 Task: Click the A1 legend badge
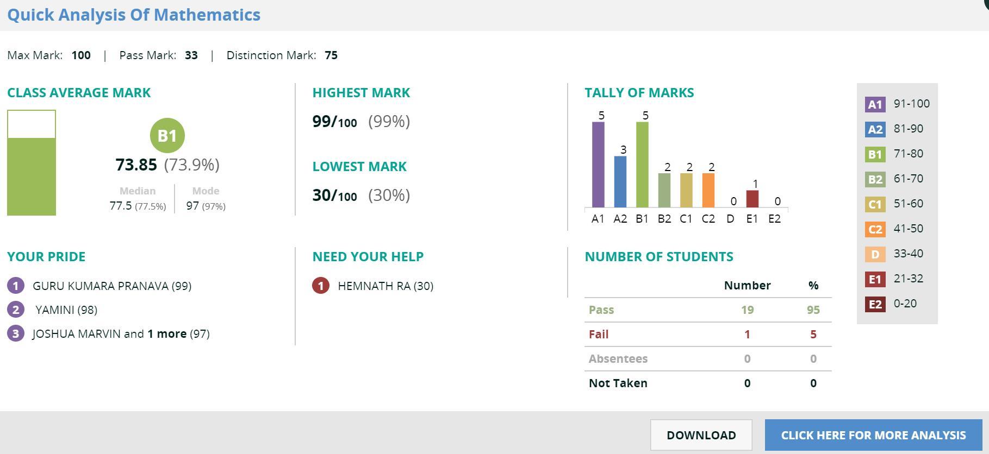click(875, 104)
